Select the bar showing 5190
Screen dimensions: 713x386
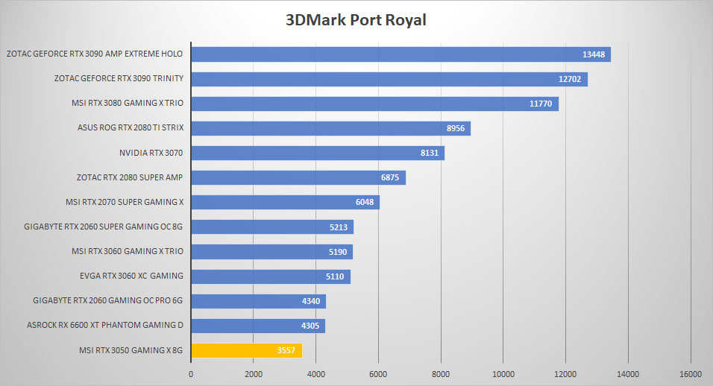272,252
